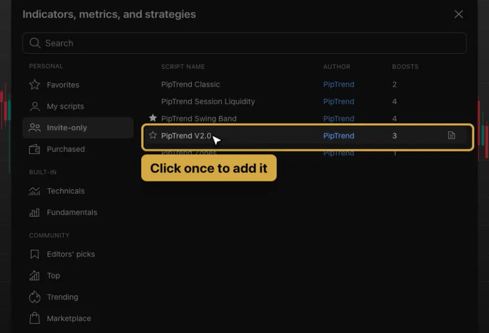
Task: Click boosts count 3 for PipTrend V2.0
Action: 395,136
